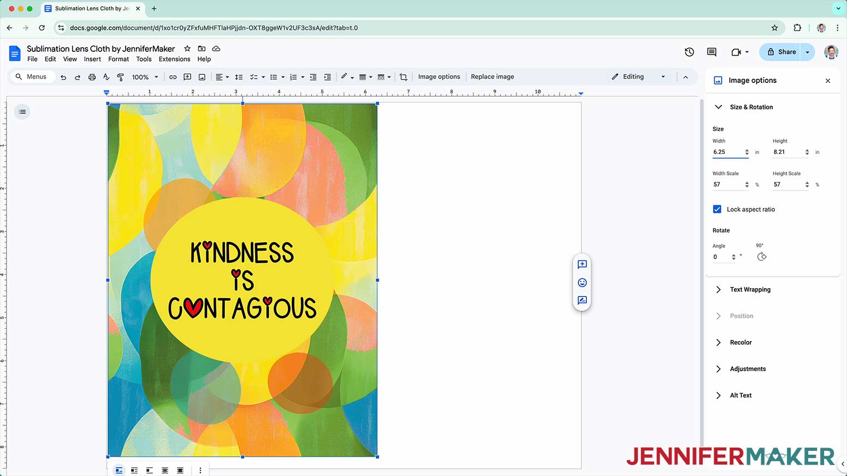Select Break text image layout option
Viewport: 847px width, 476px height.
(149, 471)
